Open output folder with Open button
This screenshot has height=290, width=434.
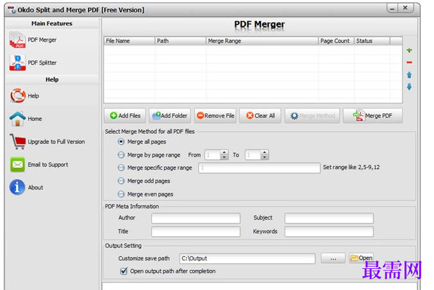point(361,258)
